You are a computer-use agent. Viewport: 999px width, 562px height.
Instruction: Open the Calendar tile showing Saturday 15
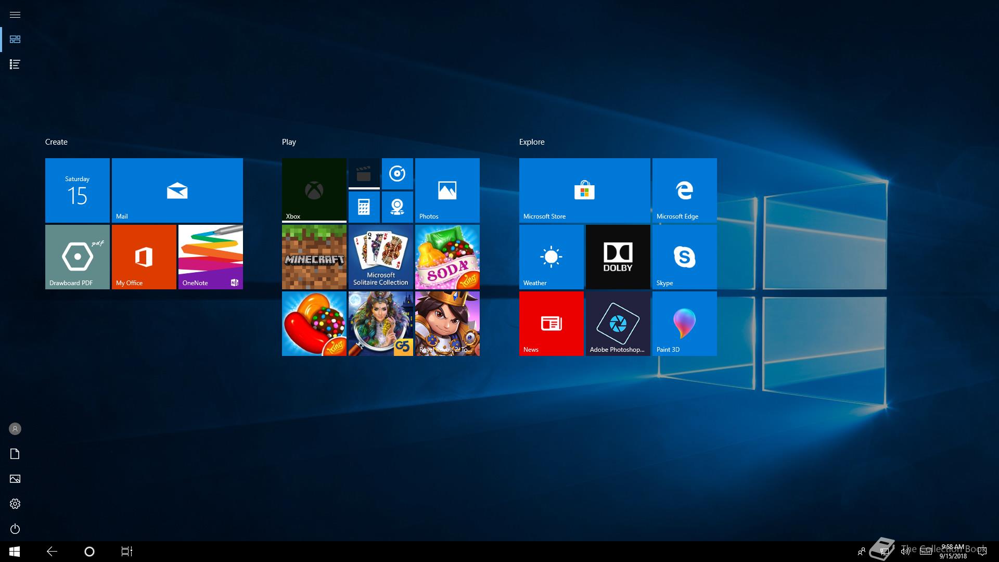[78, 190]
